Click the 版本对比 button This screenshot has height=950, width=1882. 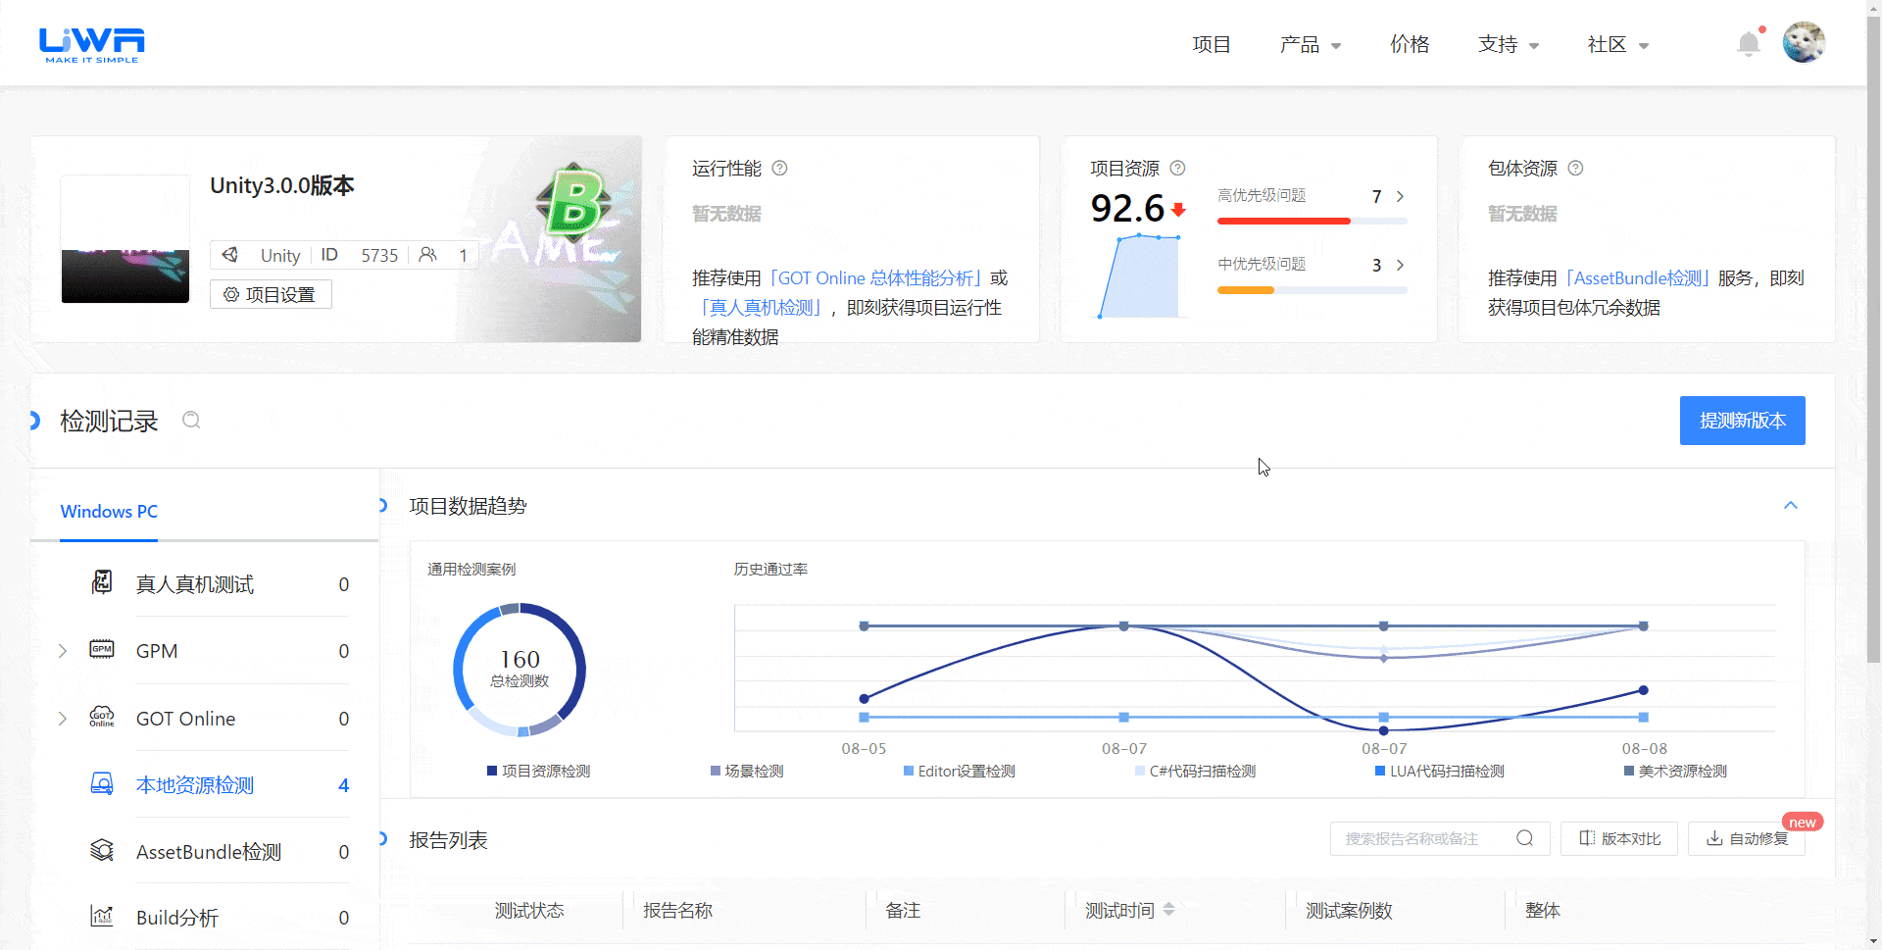click(1619, 838)
